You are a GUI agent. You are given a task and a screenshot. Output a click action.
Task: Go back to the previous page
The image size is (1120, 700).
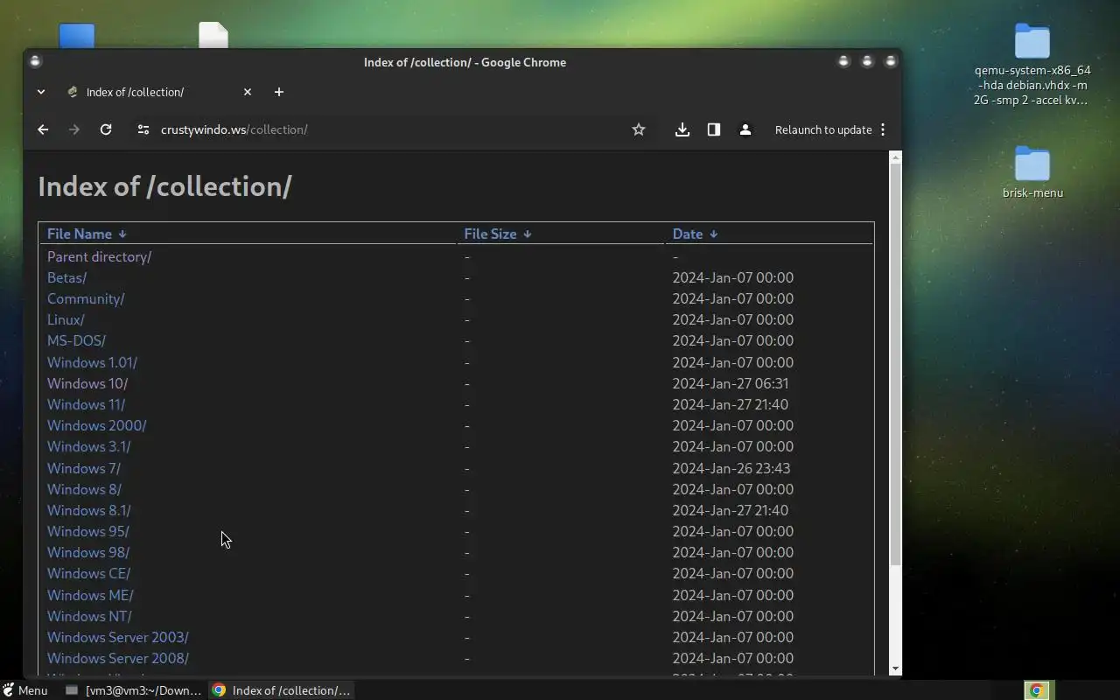point(43,129)
